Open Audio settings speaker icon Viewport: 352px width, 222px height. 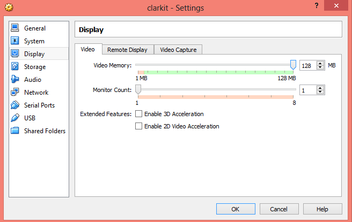[x=15, y=79]
